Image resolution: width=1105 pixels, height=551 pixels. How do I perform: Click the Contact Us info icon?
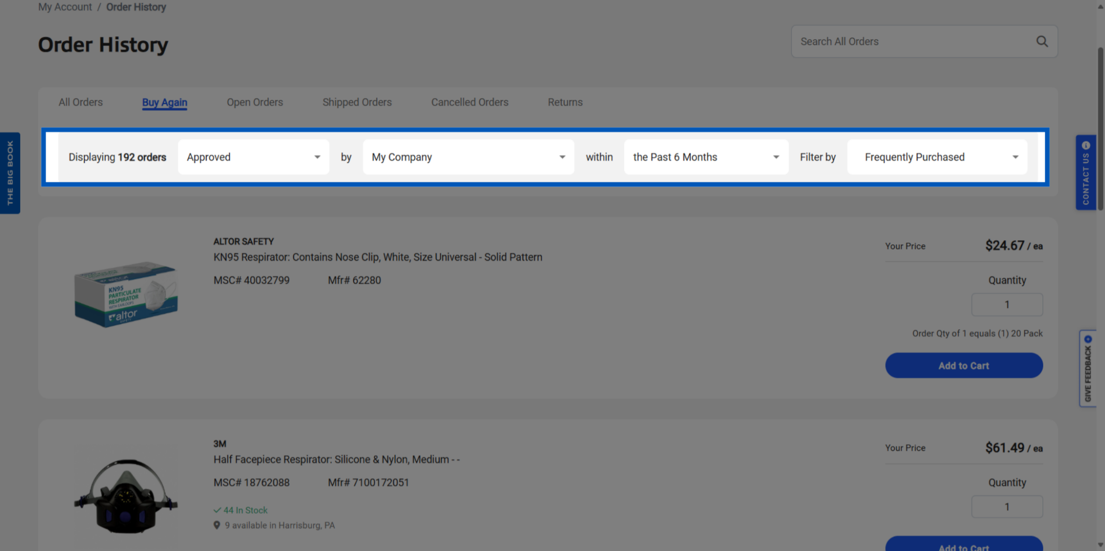click(x=1086, y=146)
